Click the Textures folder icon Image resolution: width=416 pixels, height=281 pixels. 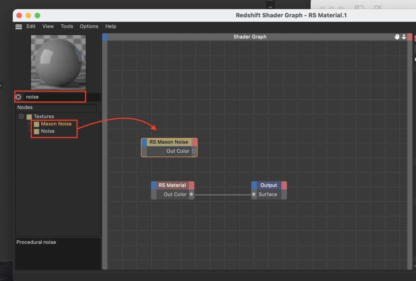click(x=29, y=116)
